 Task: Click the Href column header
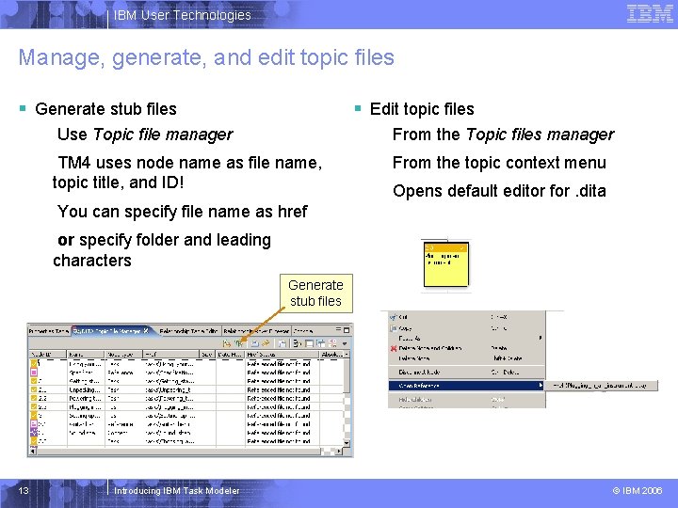coord(170,355)
